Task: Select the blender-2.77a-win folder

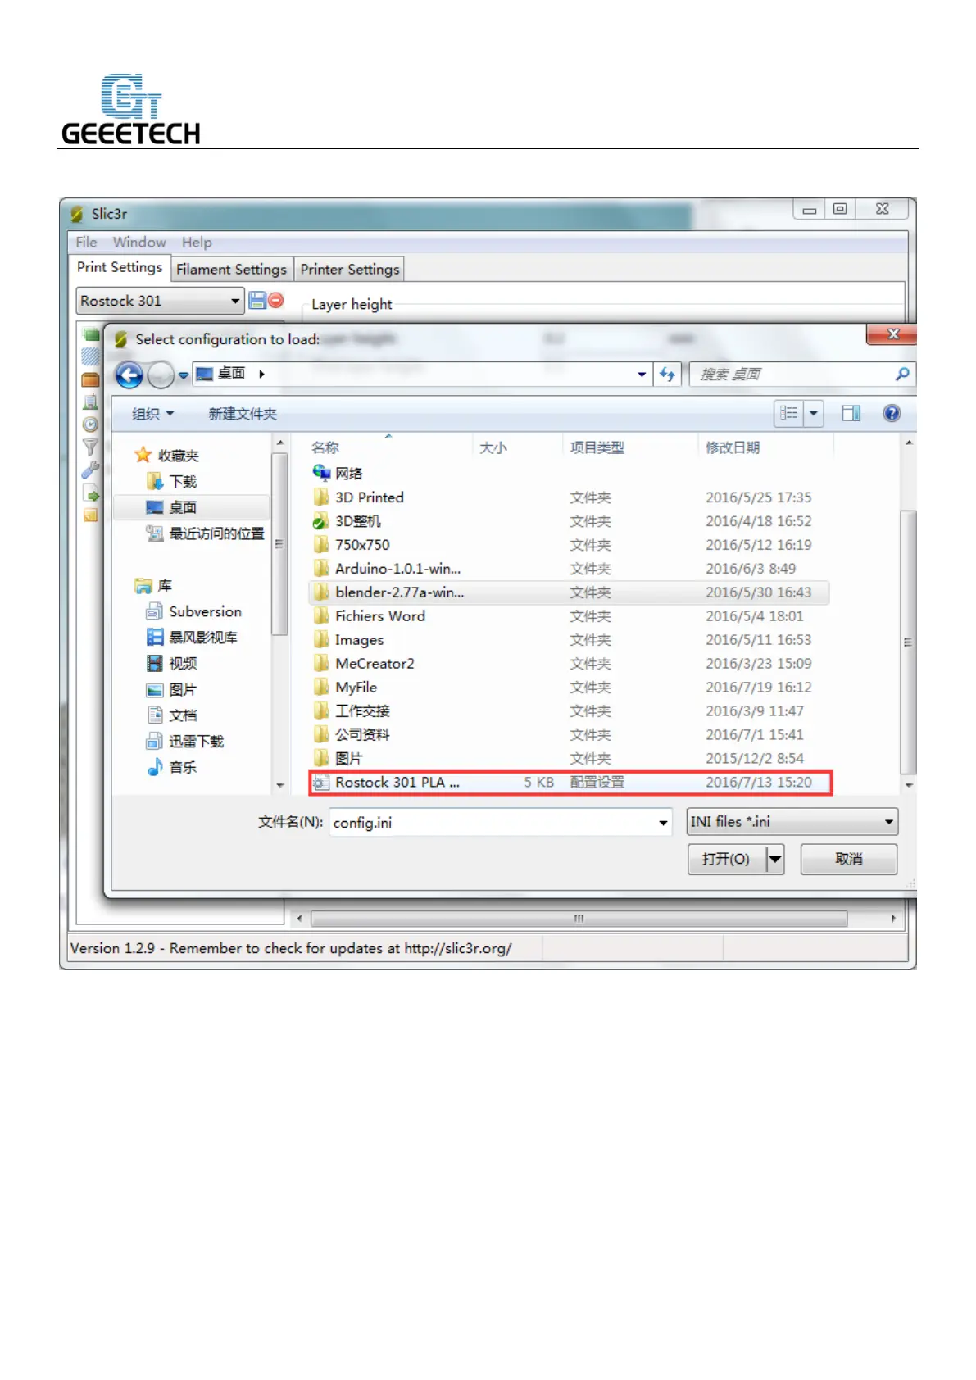Action: click(569, 592)
